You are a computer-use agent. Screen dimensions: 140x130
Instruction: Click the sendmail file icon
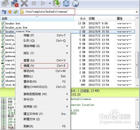click(x=3, y=77)
